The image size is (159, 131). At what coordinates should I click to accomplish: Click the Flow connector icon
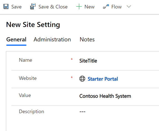[106, 7]
